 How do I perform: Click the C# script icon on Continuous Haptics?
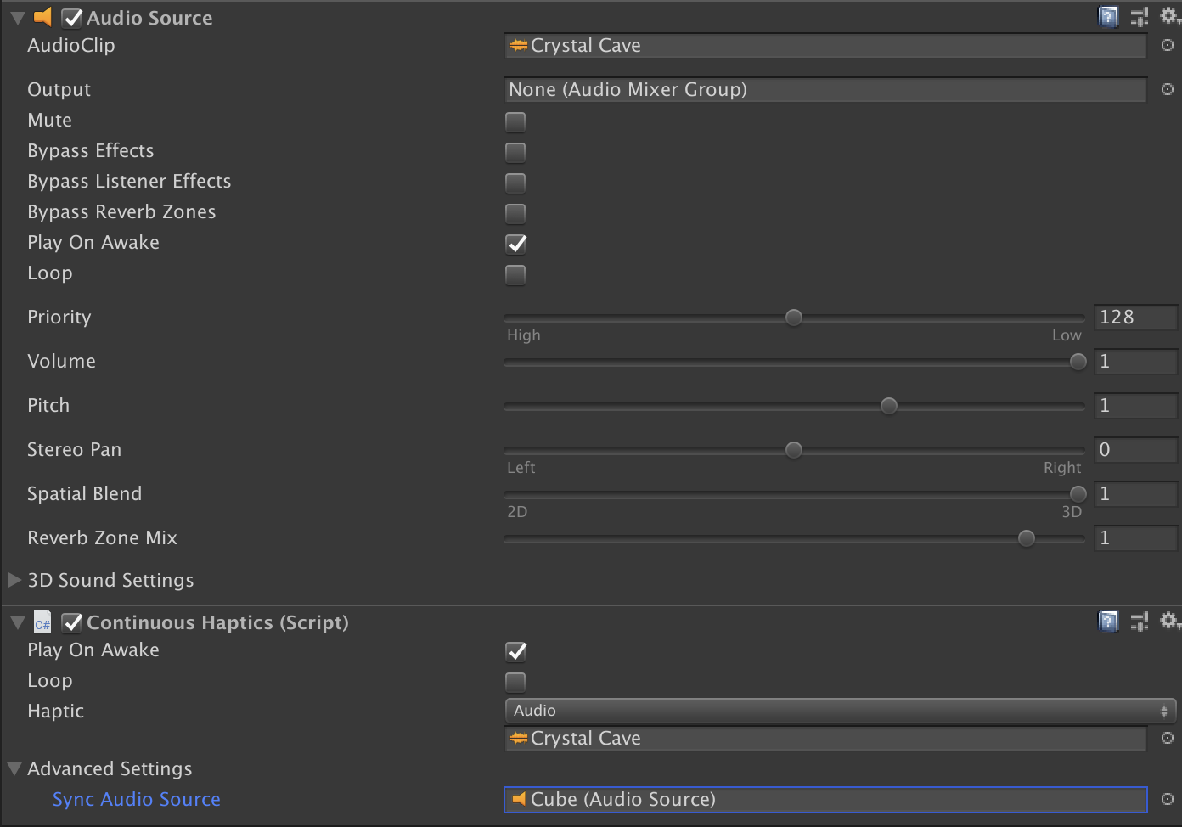click(x=42, y=622)
